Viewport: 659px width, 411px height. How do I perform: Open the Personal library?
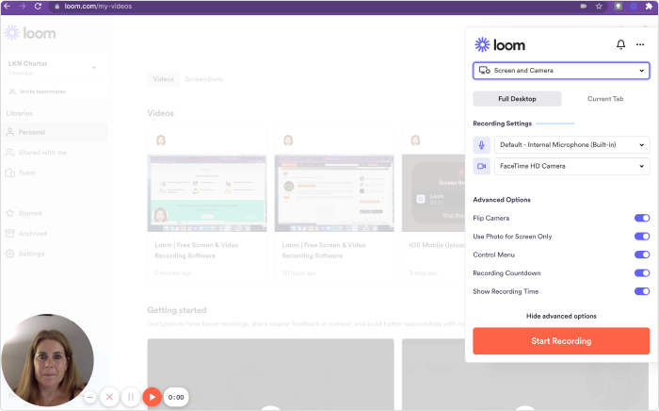[55, 132]
